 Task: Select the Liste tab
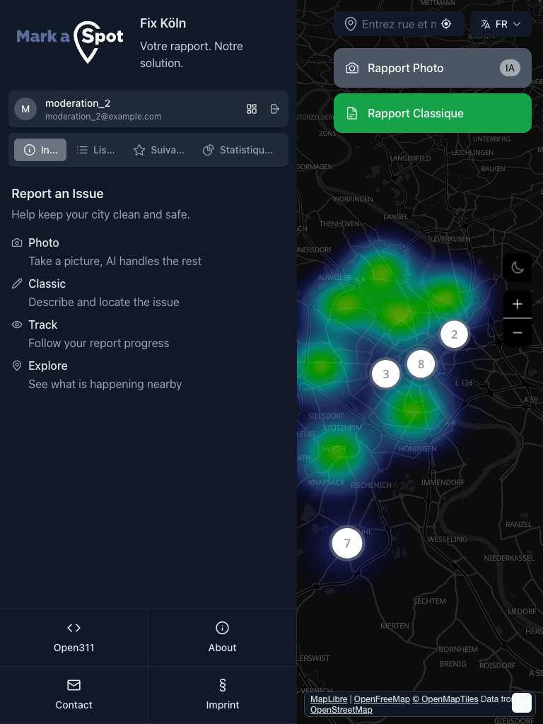[96, 150]
